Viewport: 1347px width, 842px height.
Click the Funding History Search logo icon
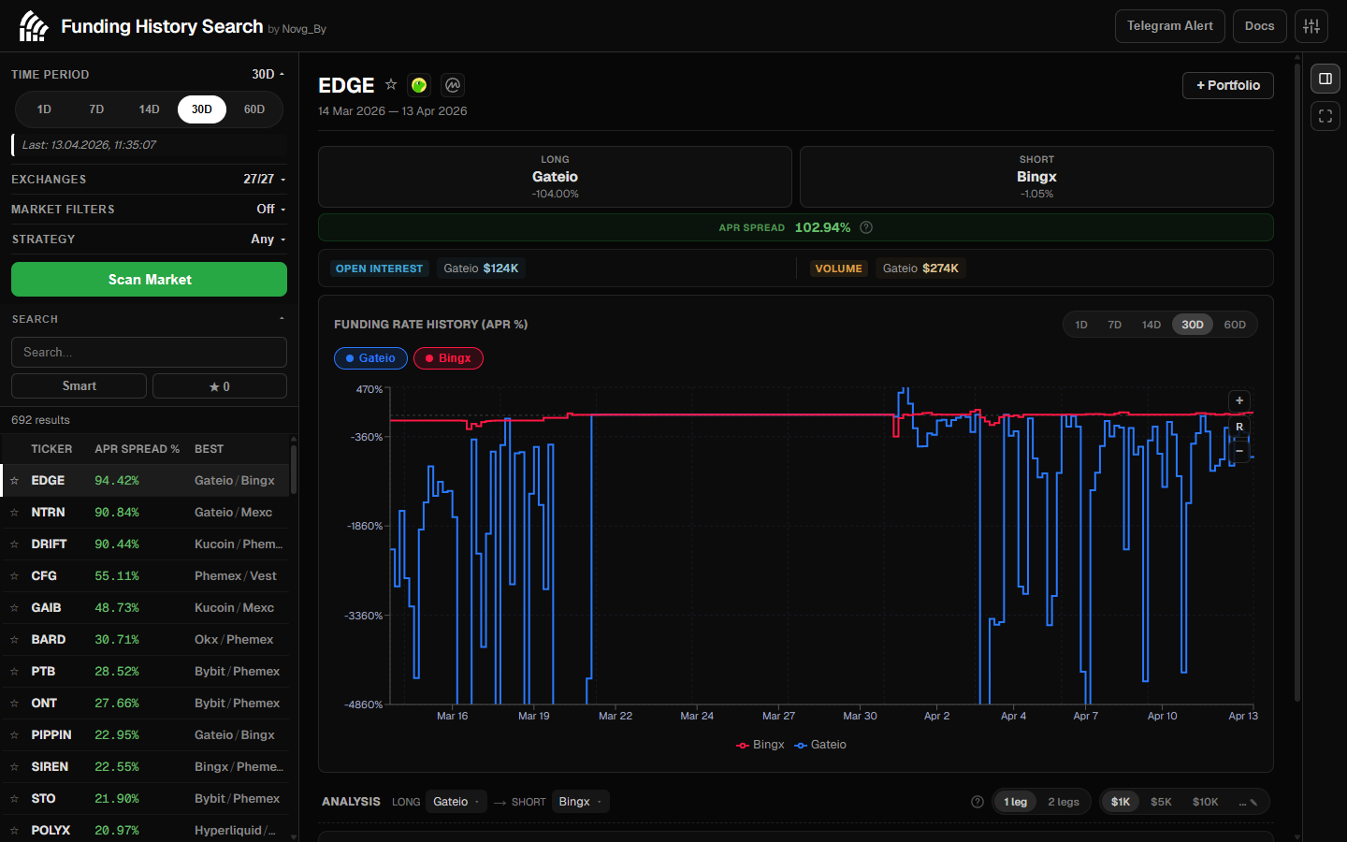pyautogui.click(x=33, y=26)
